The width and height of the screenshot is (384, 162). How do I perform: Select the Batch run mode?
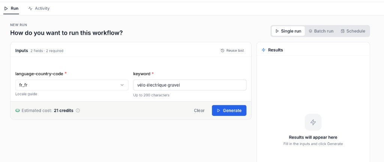(321, 31)
